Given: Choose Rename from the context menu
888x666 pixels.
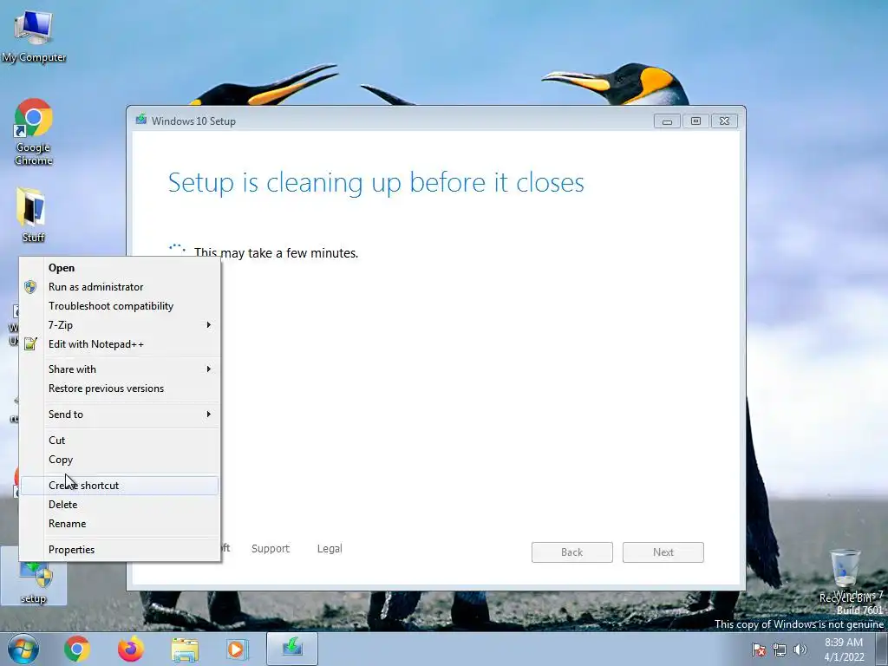Looking at the screenshot, I should (119, 524).
